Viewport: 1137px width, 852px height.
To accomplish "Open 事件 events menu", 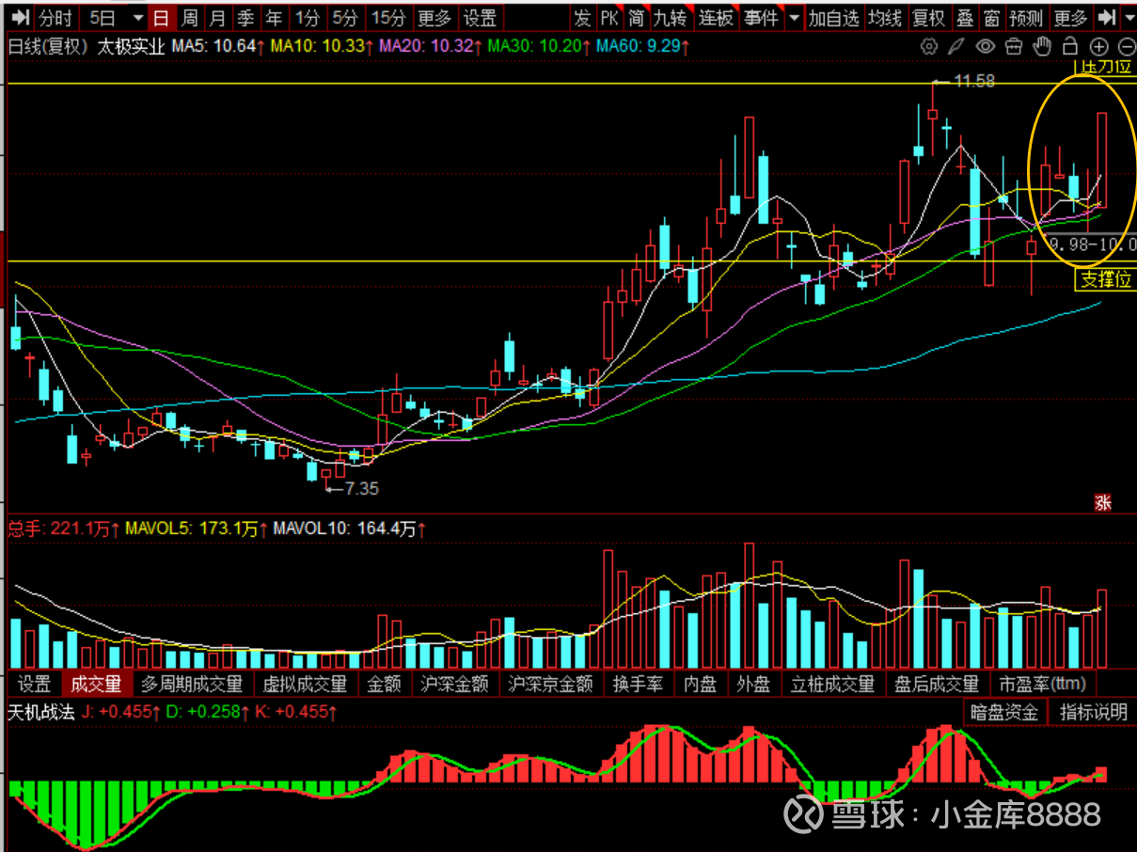I will click(x=760, y=18).
